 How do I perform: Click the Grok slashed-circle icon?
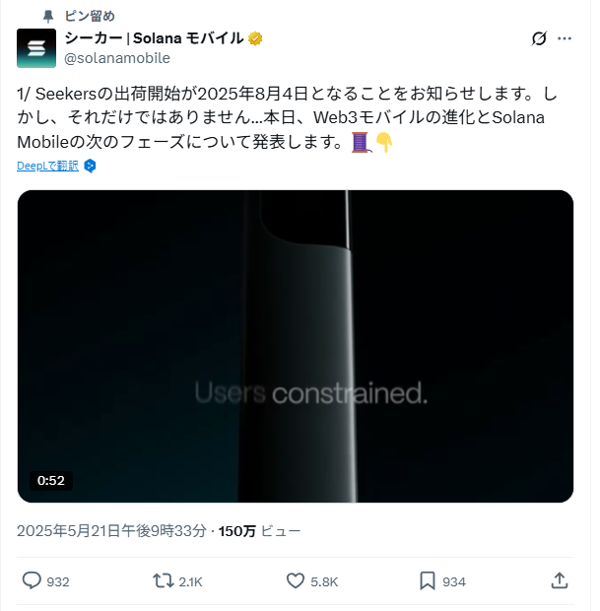pyautogui.click(x=539, y=38)
